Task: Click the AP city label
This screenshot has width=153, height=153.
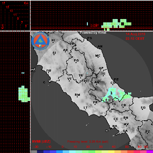Action: pos(101,68)
